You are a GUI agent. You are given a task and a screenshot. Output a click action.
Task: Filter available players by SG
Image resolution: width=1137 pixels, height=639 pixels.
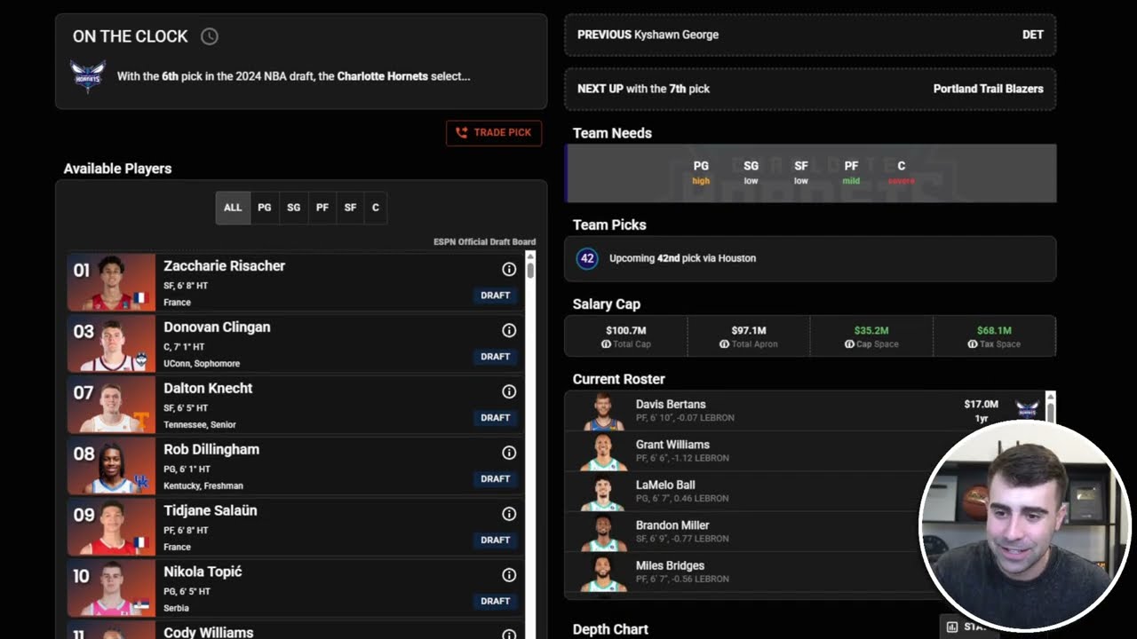(x=294, y=208)
